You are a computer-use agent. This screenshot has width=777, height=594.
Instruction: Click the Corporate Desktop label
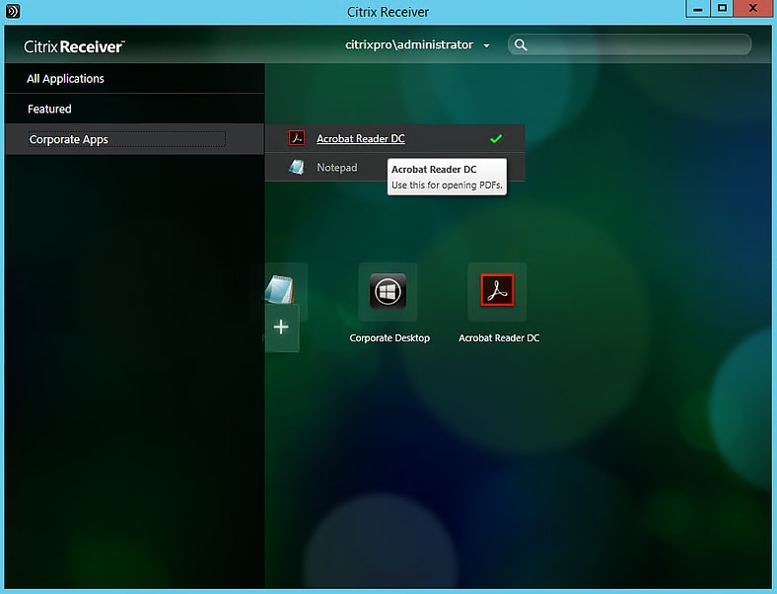[x=389, y=338]
